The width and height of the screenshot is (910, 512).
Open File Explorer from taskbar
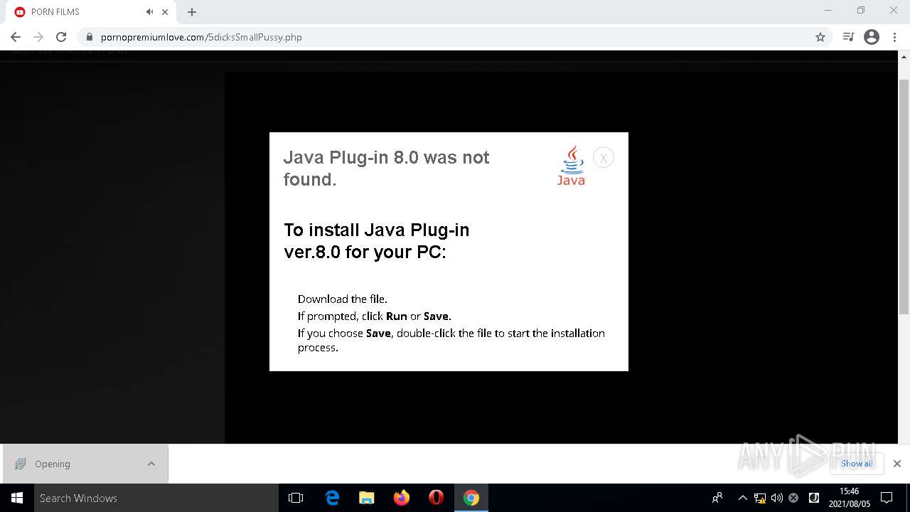367,498
